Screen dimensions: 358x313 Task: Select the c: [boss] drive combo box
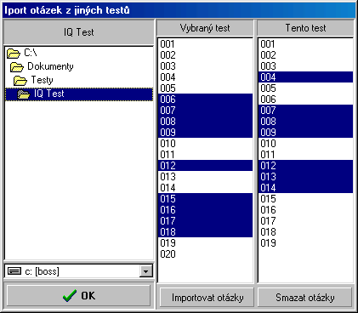(x=79, y=271)
